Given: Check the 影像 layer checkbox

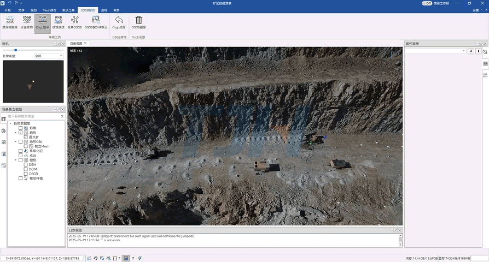Looking at the screenshot, I should [x=21, y=128].
